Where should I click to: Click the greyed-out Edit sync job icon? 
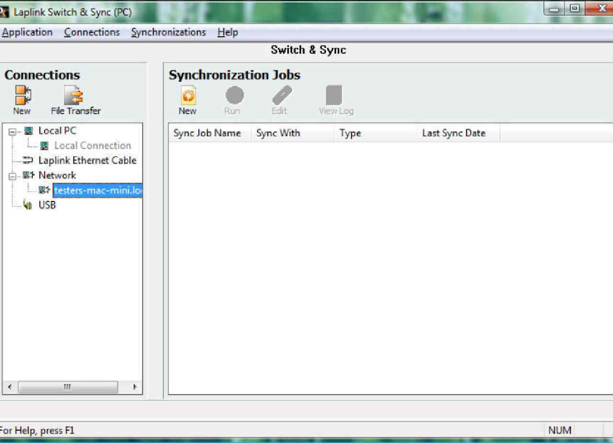[282, 95]
